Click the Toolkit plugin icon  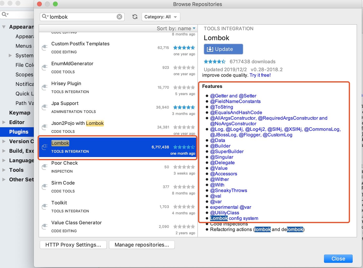point(45,207)
